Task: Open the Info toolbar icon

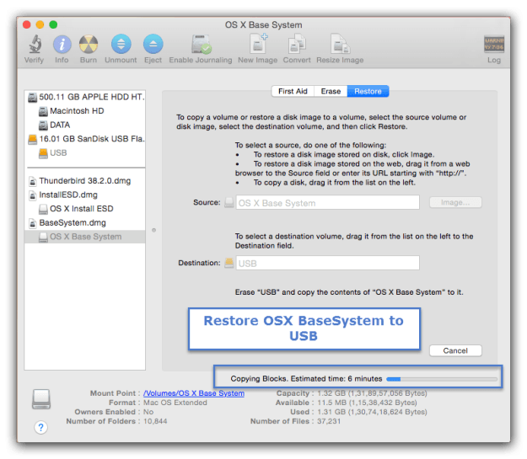Action: click(x=62, y=45)
